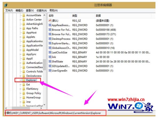
Task: Select the ime folder icon
Action: 24,102
